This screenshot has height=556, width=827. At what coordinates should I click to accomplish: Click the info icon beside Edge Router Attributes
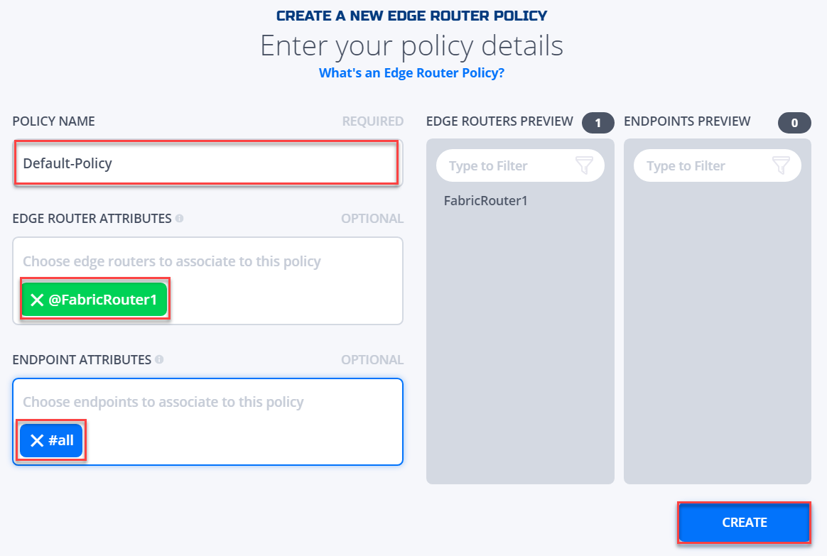pos(179,218)
